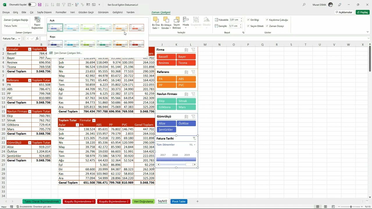Click the Paylaş share button
This screenshot has width=372, height=209.
[362, 12]
